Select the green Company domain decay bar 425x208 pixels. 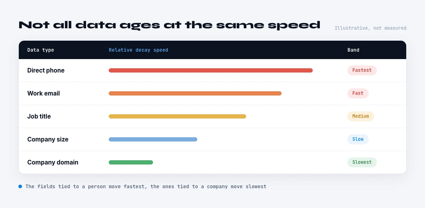click(131, 162)
